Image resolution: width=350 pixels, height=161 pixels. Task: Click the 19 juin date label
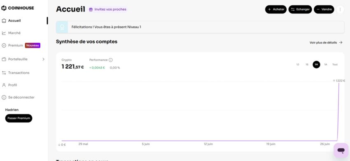pyautogui.click(x=271, y=144)
